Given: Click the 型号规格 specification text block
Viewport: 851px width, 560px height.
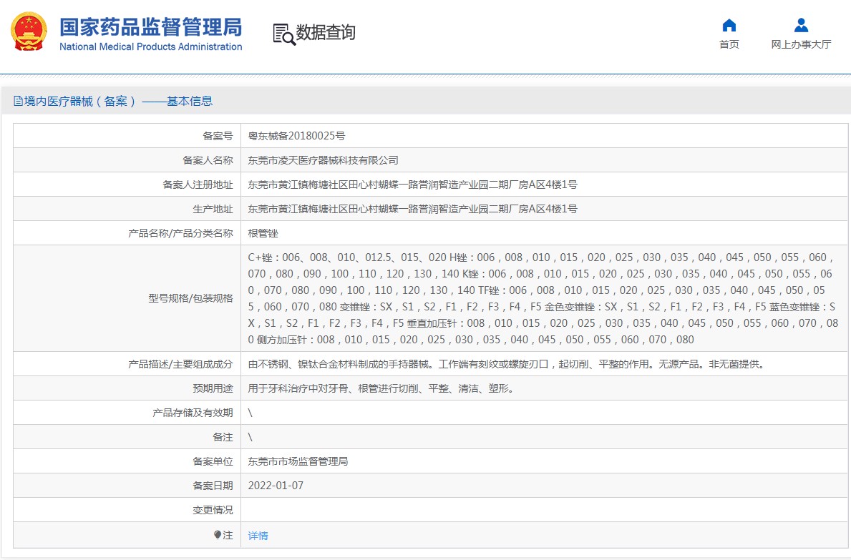Looking at the screenshot, I should click(543, 298).
